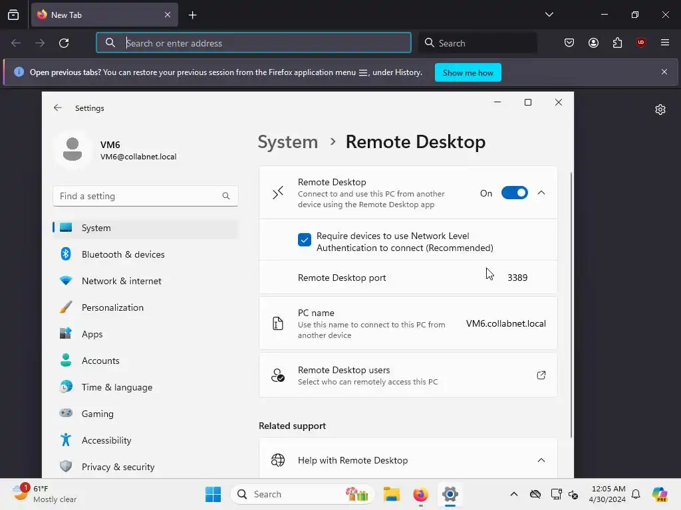This screenshot has height=510, width=681.
Task: Open Firefox list all tabs dropdown
Action: point(549,15)
